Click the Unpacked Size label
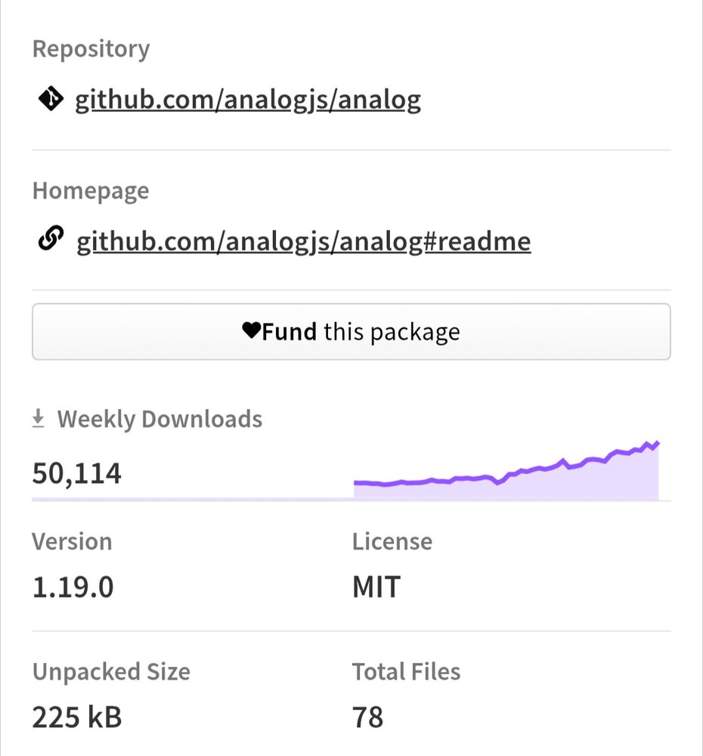The height and width of the screenshot is (756, 703). click(111, 671)
